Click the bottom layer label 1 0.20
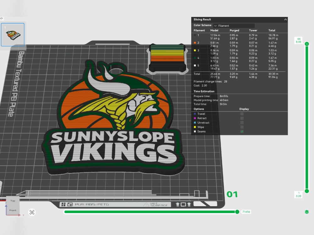The height and width of the screenshot is (235, 314). (x=299, y=195)
